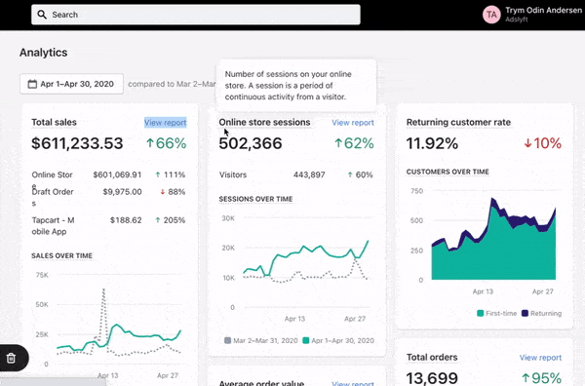Image resolution: width=585 pixels, height=386 pixels.
Task: Click the search magnifier icon
Action: [x=42, y=15]
